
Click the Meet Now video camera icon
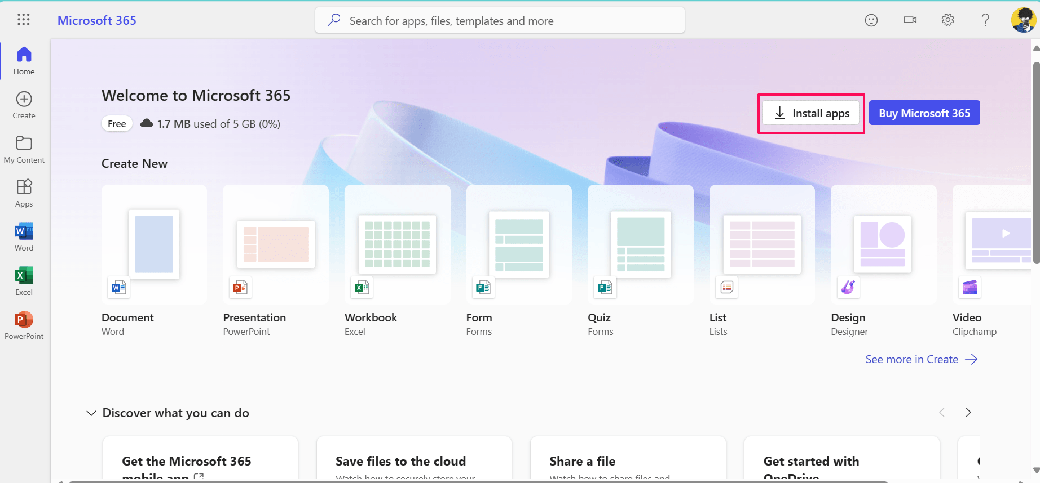click(x=910, y=20)
